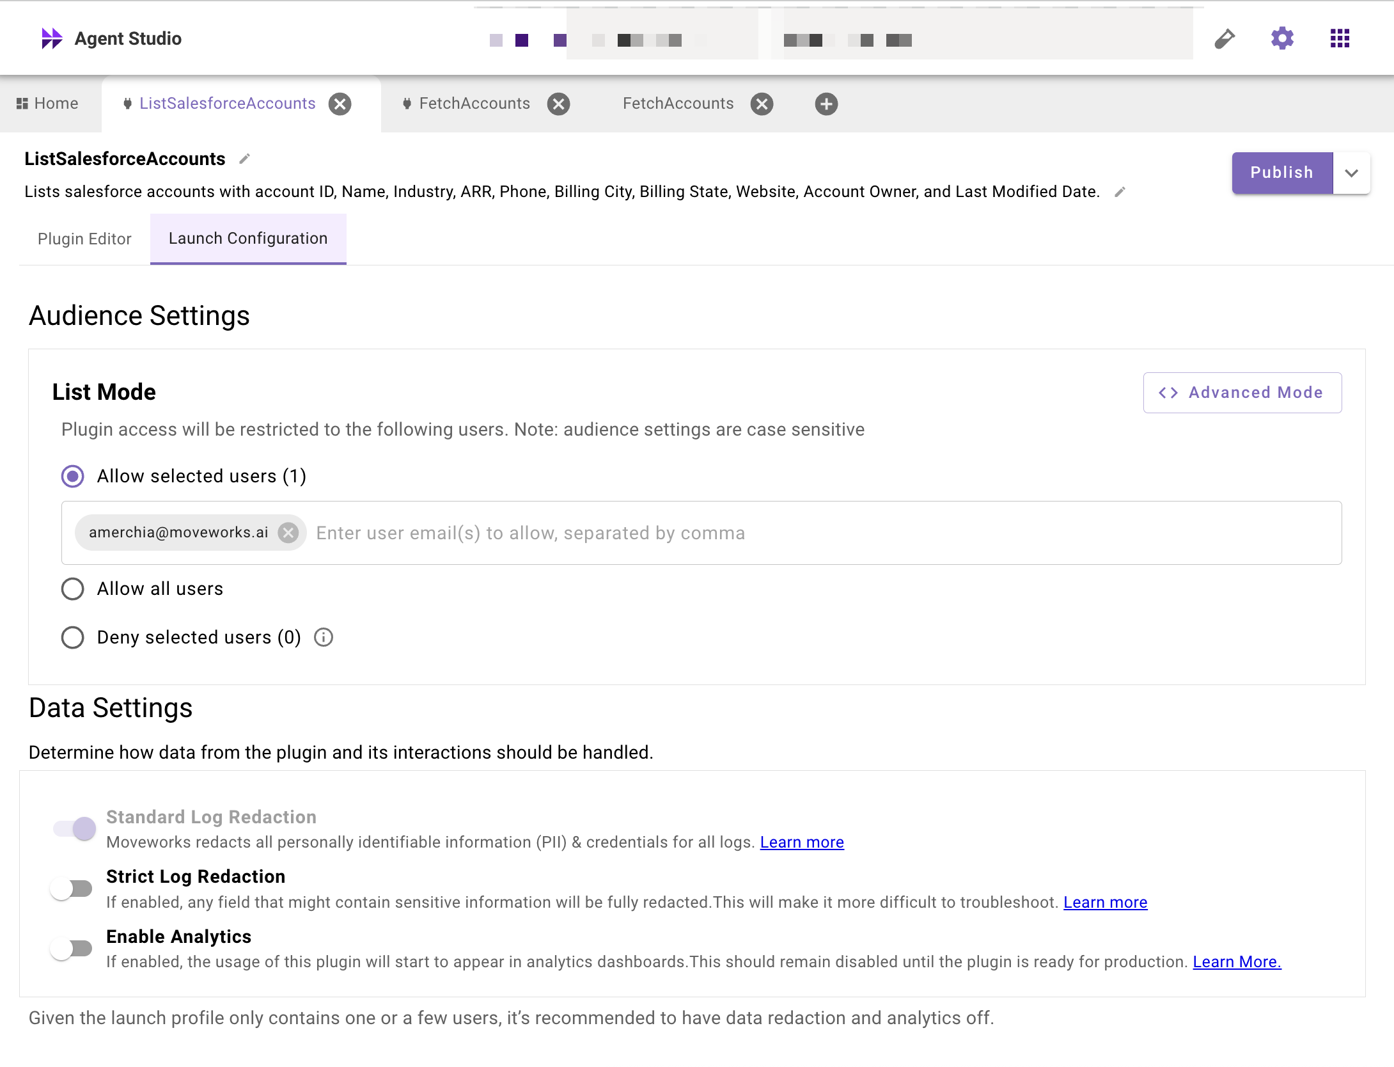
Task: Open the settings gear icon
Action: 1281,39
